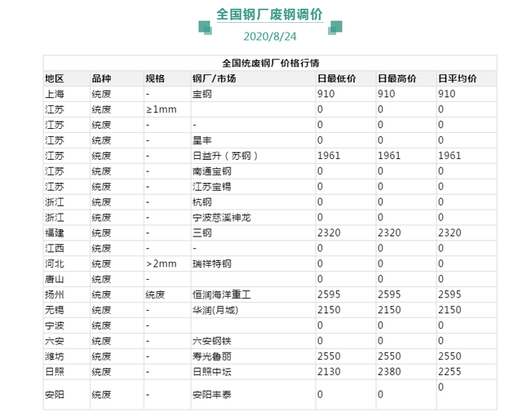Screen dimensions: 522x416
Task: Click the 钢厂/市场 column header
Action: [x=214, y=78]
